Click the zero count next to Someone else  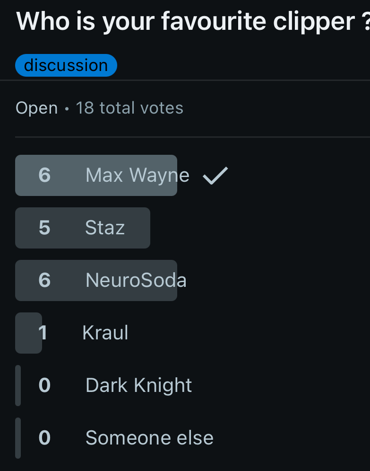point(44,438)
